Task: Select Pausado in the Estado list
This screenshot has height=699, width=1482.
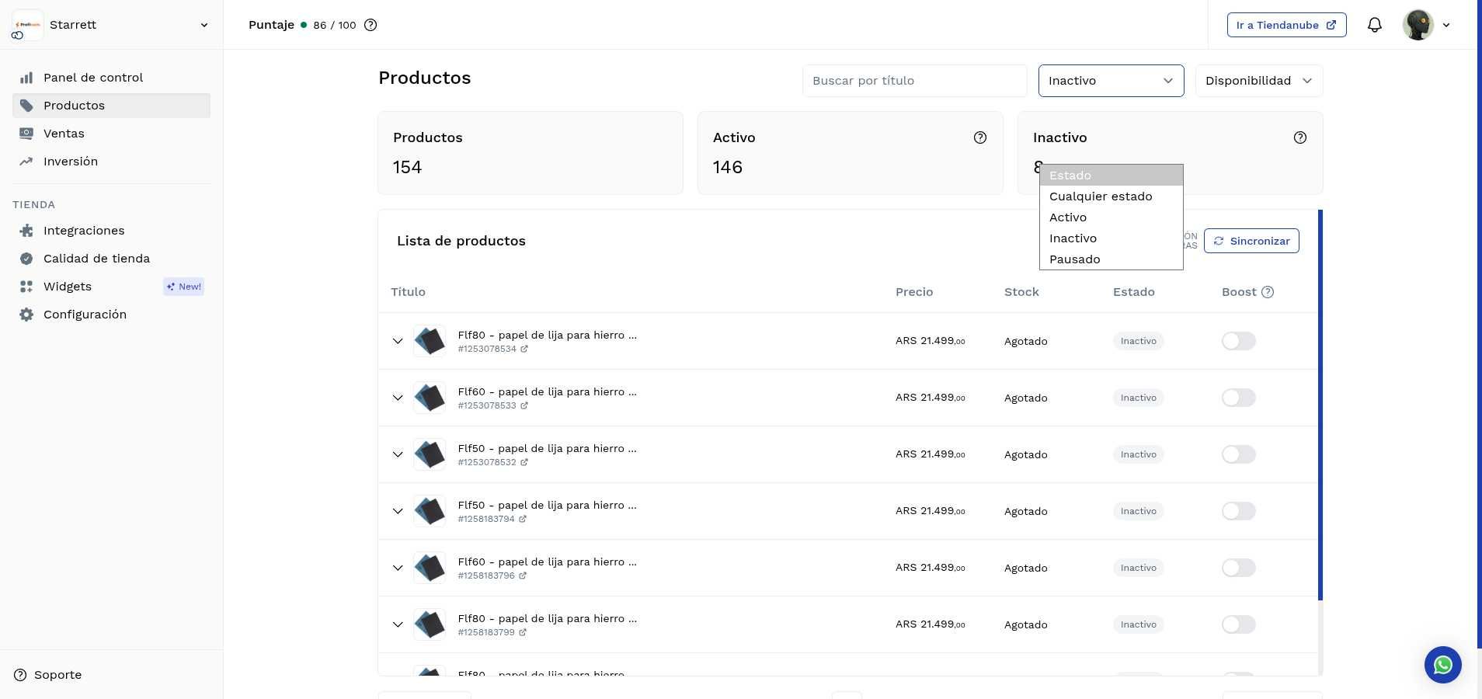Action: (1074, 259)
